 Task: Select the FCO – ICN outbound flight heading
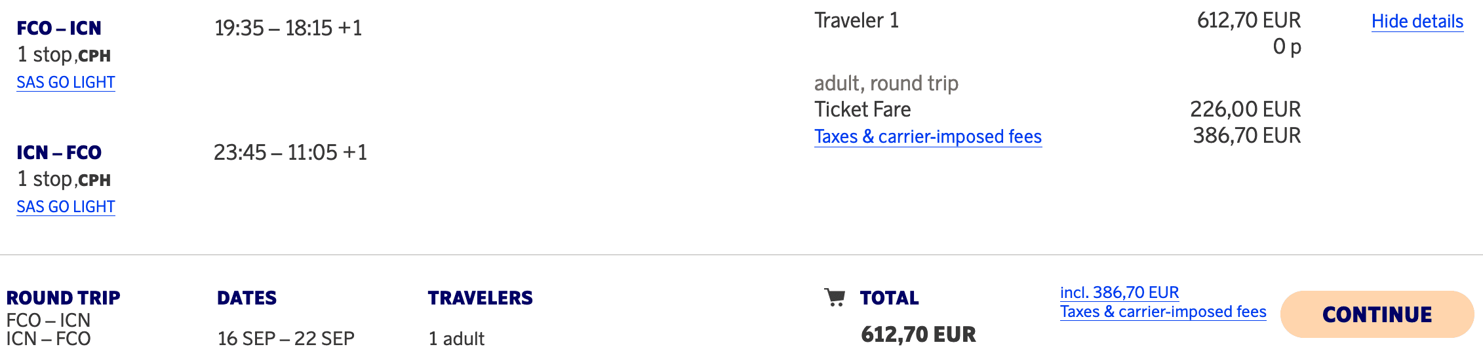click(59, 28)
